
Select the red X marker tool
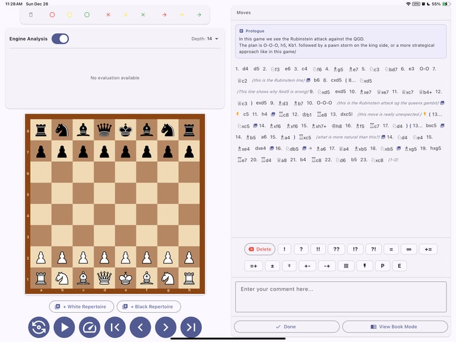(x=108, y=14)
